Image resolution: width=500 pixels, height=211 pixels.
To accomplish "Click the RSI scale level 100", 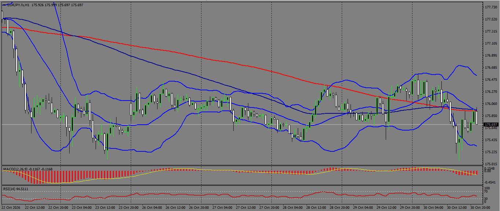I will (487, 189).
